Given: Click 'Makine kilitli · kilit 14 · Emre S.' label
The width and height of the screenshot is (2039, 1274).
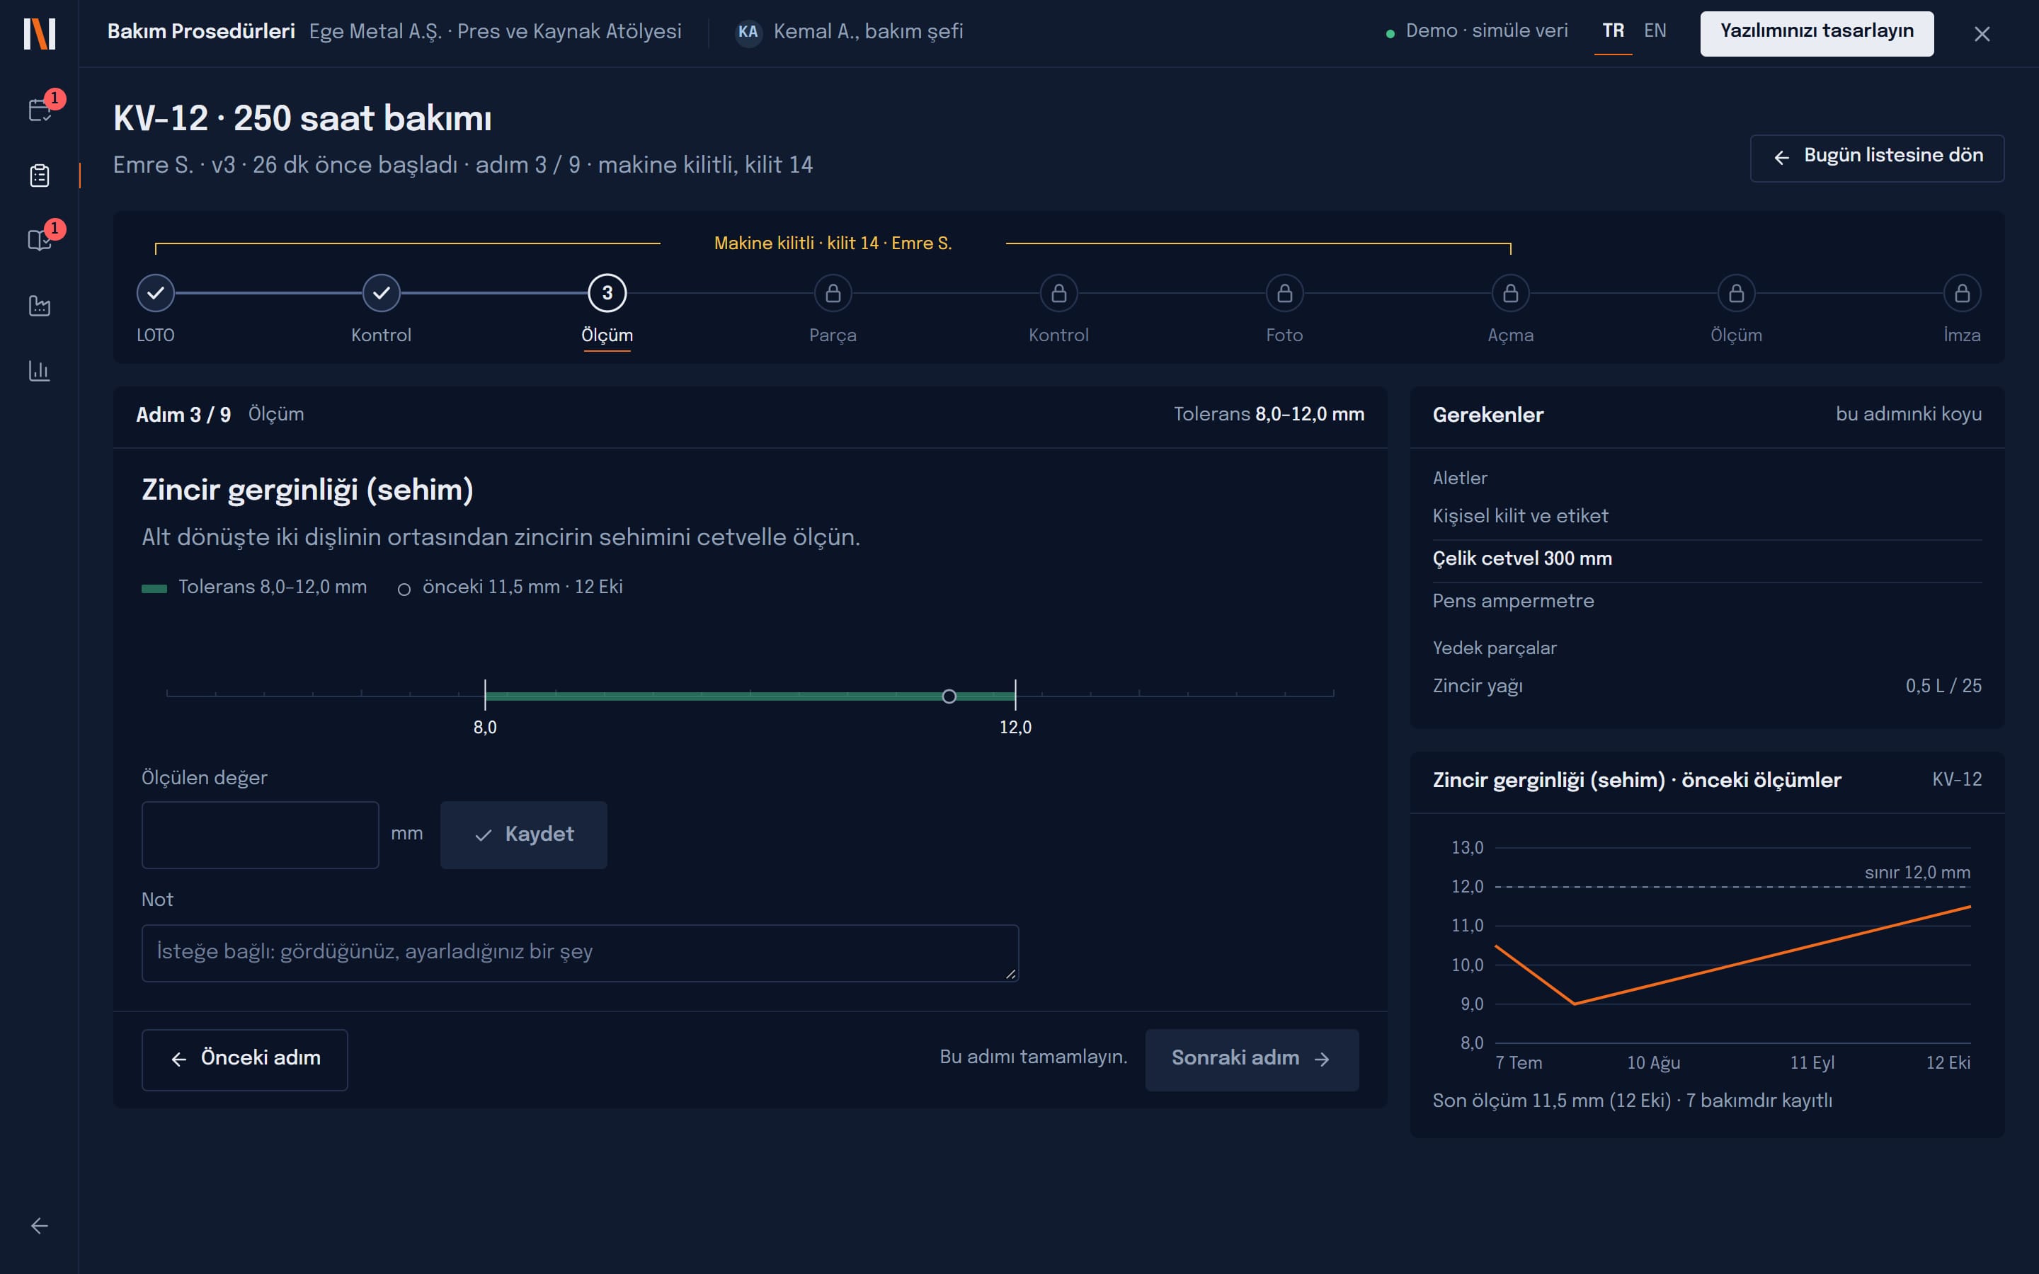Looking at the screenshot, I should 833,243.
